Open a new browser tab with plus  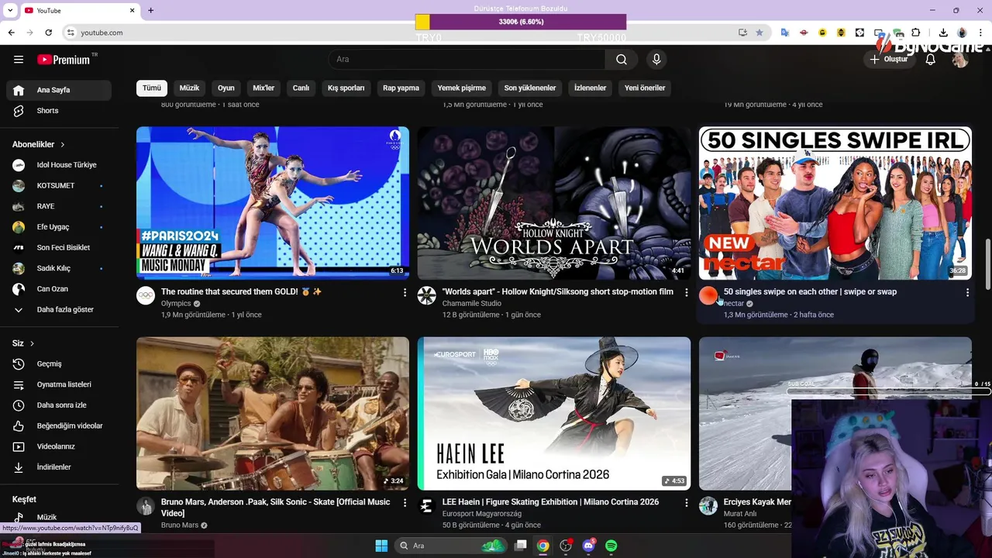coord(150,10)
